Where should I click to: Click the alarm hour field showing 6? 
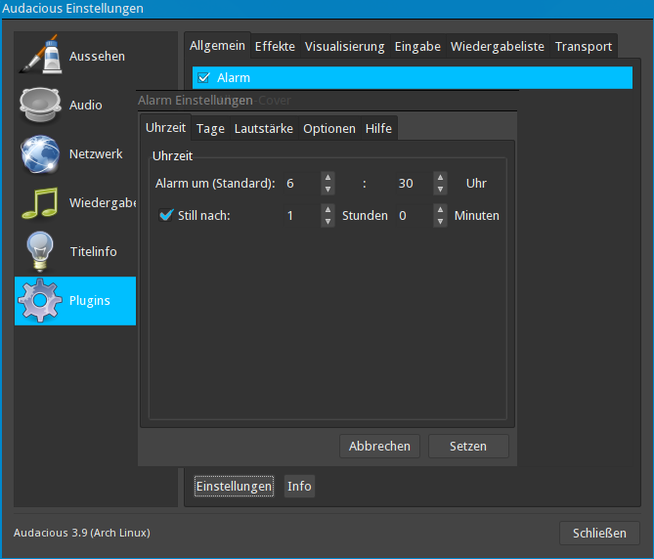302,184
